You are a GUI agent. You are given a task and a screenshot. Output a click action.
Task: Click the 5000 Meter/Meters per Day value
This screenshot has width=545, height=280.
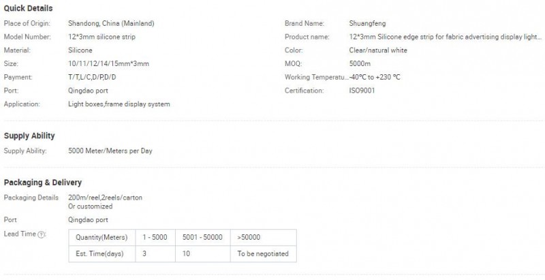click(110, 151)
